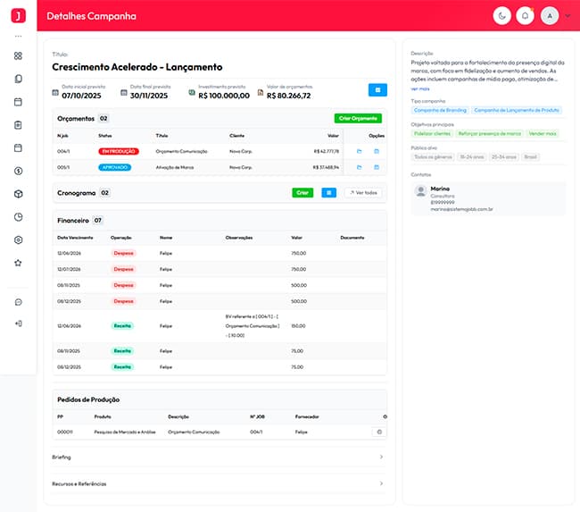580x512 pixels.
Task: Click the R$ 80.266,72 budgets value
Action: click(288, 96)
